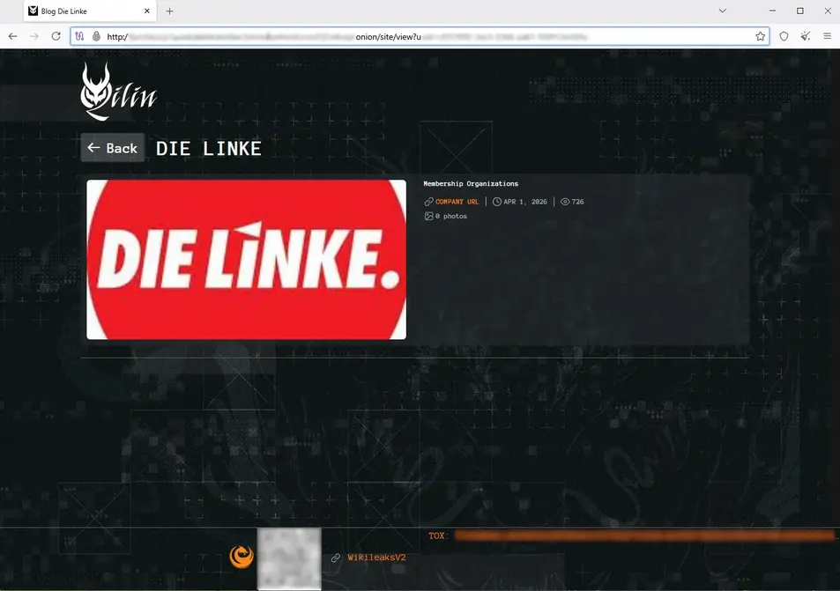
Task: Open the WikileaksV2 link
Action: [x=376, y=558]
